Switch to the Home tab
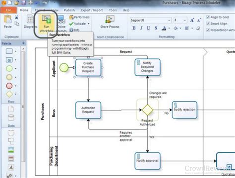 (x=24, y=10)
